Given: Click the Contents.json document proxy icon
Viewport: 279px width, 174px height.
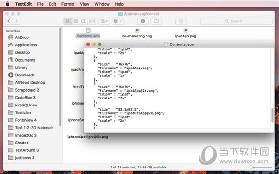Looking at the screenshot, I should coord(166,44).
